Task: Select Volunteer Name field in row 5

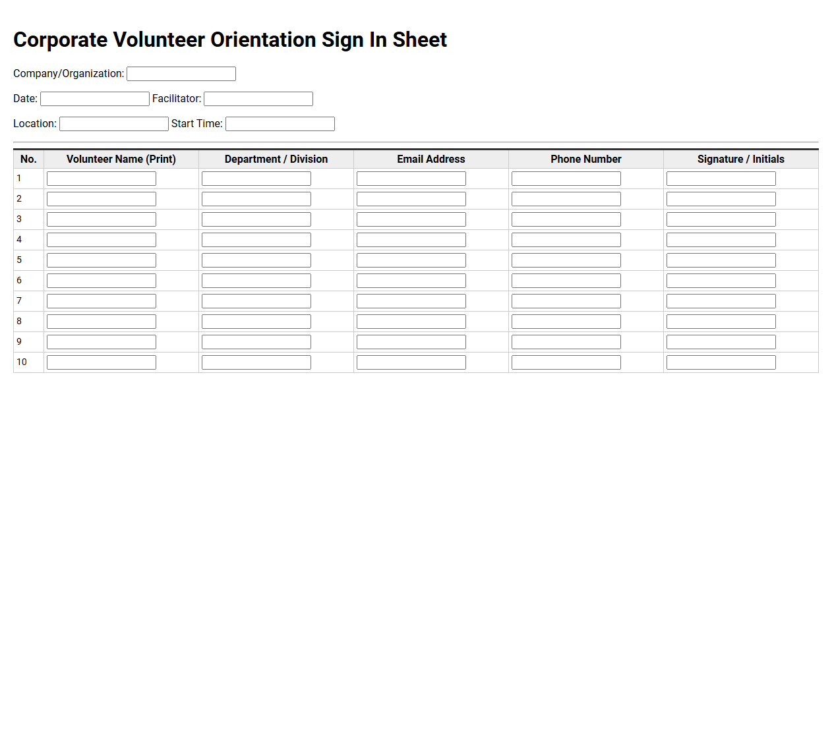Action: tap(102, 260)
